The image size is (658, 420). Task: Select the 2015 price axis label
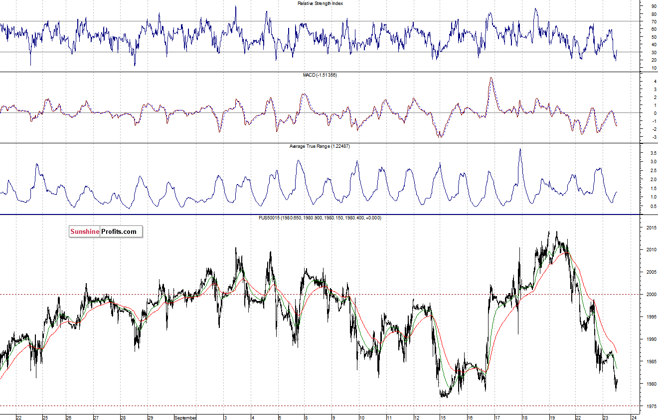pyautogui.click(x=651, y=228)
